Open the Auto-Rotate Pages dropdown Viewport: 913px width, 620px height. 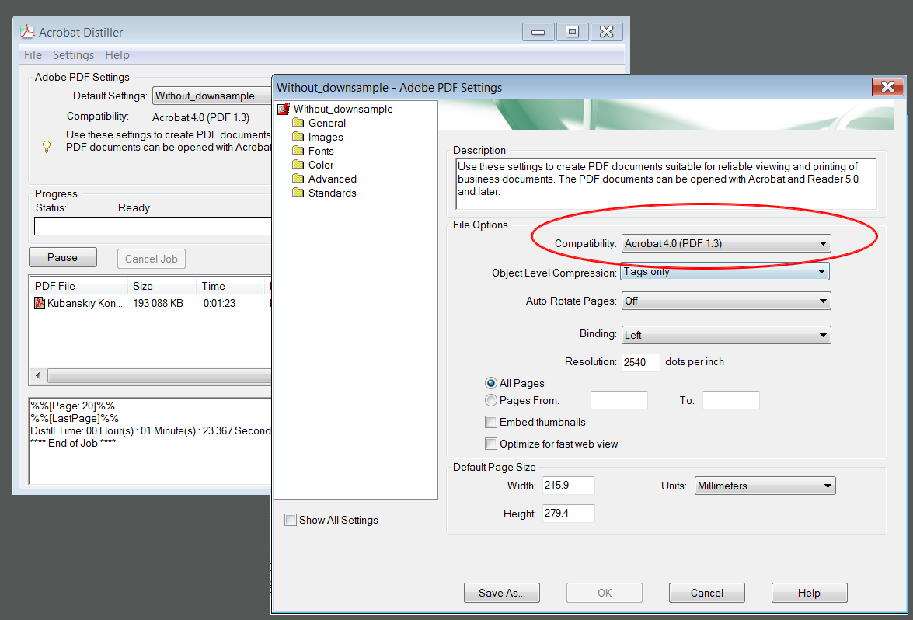[726, 301]
